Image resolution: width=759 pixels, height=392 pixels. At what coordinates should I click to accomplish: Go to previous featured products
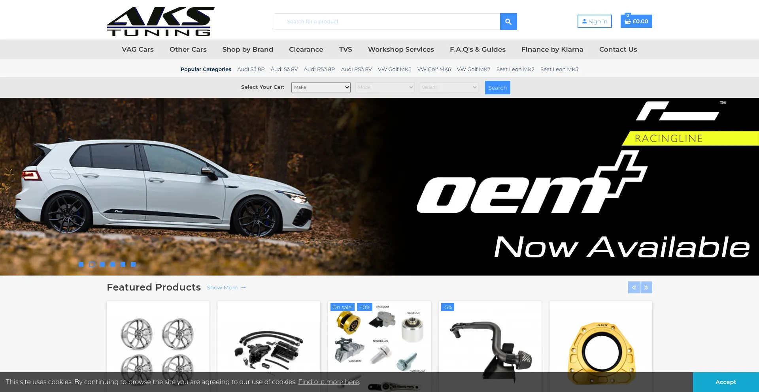click(634, 287)
